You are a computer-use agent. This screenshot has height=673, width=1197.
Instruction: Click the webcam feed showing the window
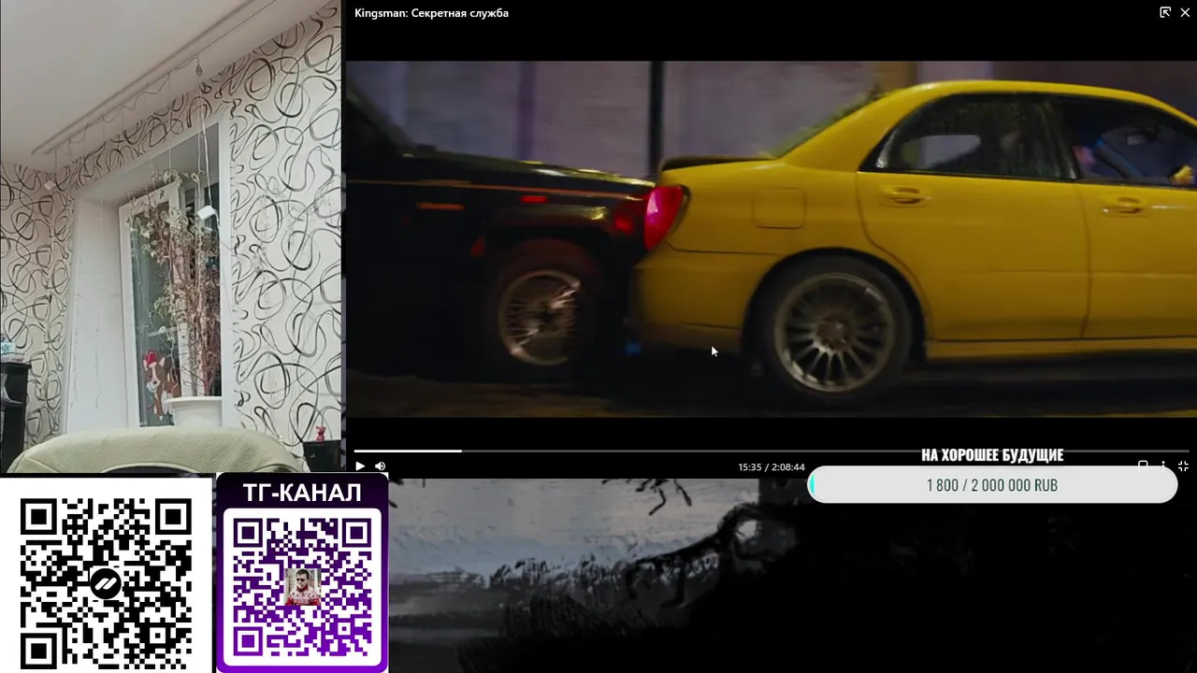pos(170,236)
